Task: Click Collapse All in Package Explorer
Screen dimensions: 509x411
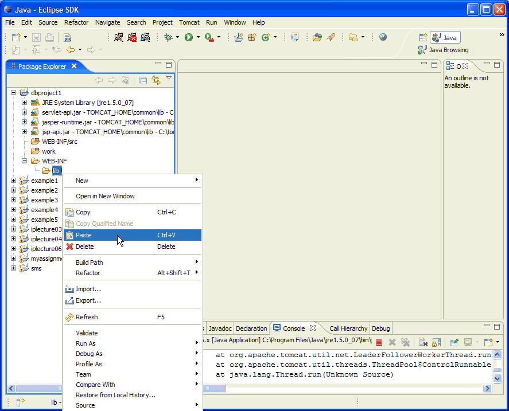Action: pos(143,81)
